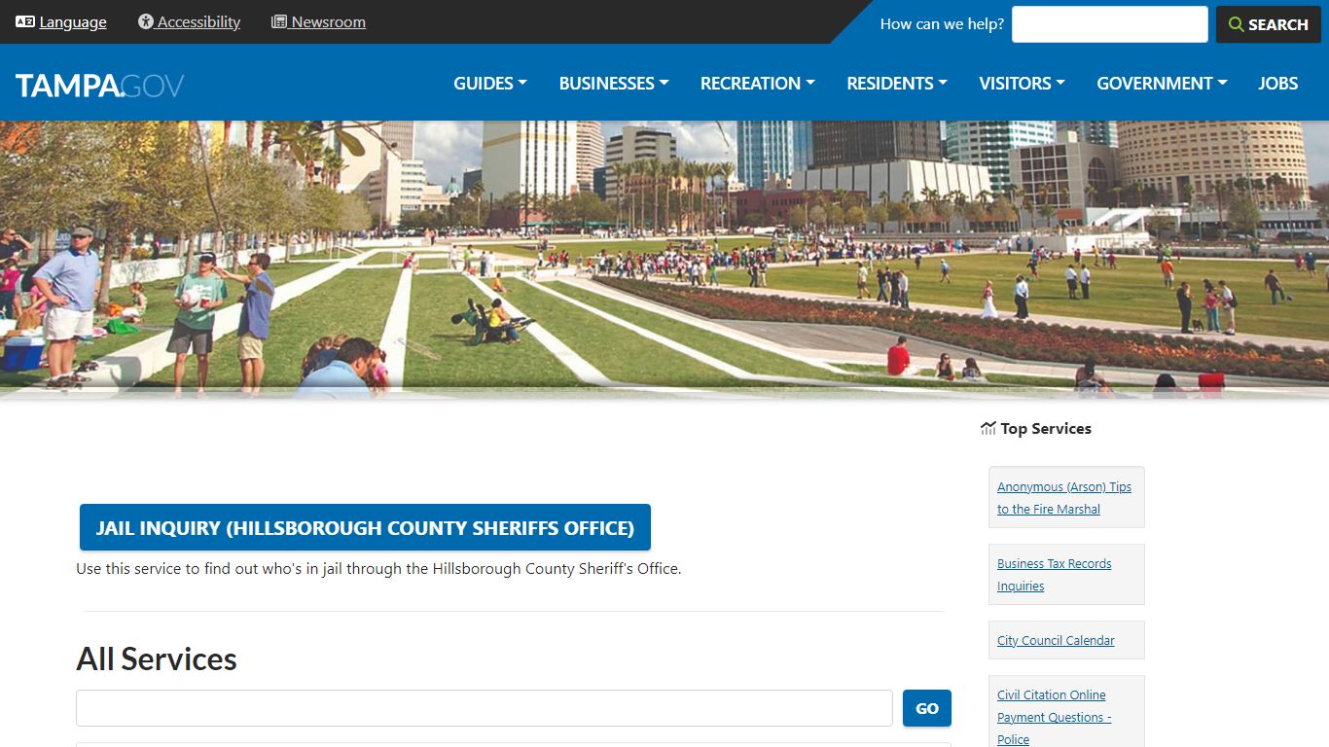This screenshot has height=747, width=1329.
Task: Click the Top Services heading text
Action: click(x=1046, y=428)
